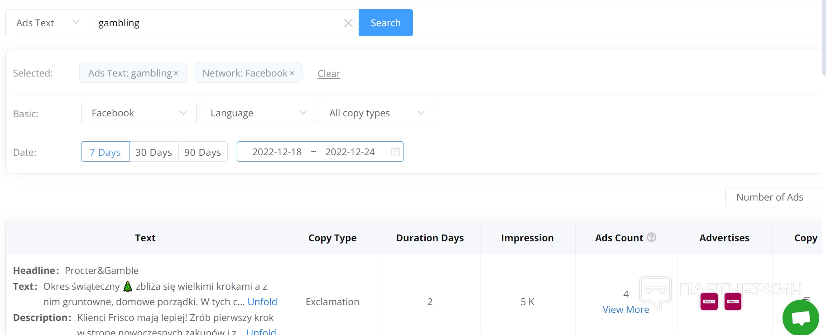826x335 pixels.
Task: Remove the 'Network: Facebook' filter tag
Action: coord(292,73)
